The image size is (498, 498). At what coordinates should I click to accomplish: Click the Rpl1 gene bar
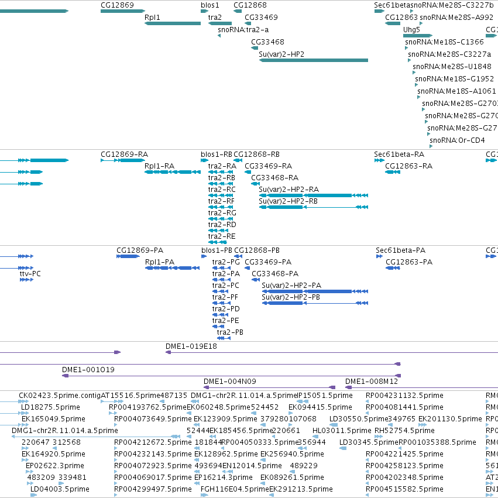[x=173, y=23]
